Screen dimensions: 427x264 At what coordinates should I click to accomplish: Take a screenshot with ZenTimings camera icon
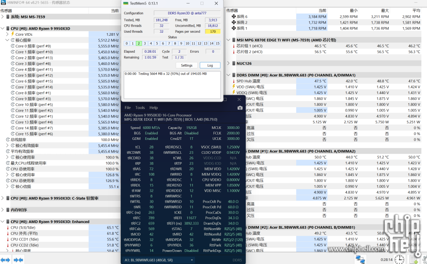coord(240,108)
